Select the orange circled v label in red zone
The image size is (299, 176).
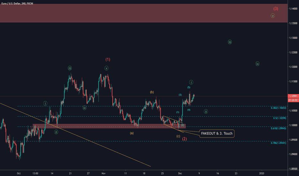(272, 15)
